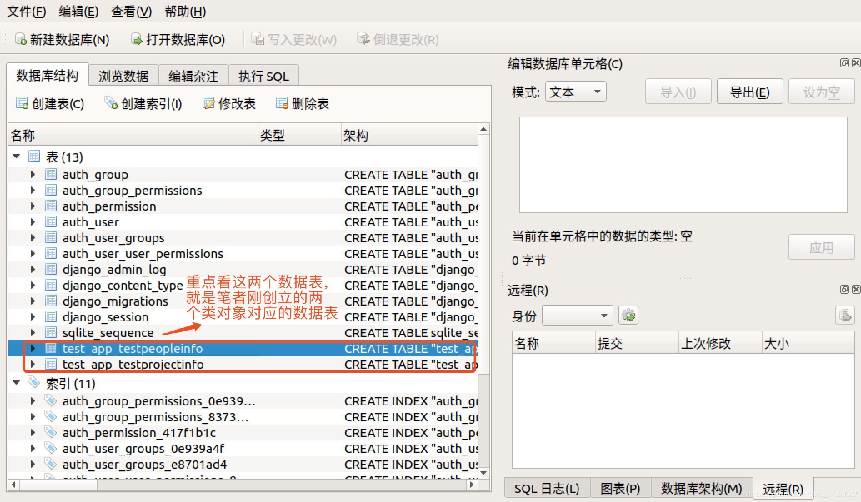Click the indexes group icon next to 索引 (11)
Viewport: 861px width, 502px height.
coord(34,383)
